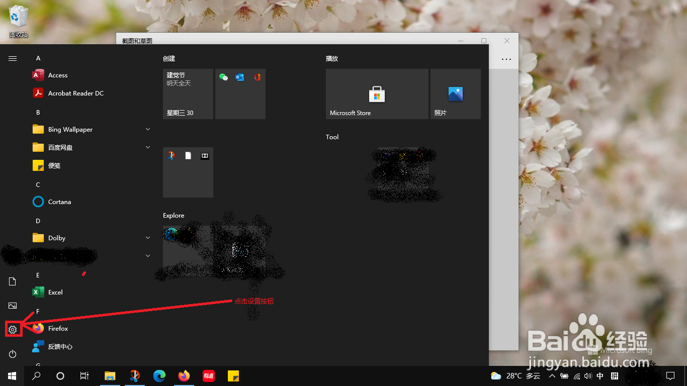Viewport: 687px width, 386px height.
Task: Toggle the 中 input language indicator
Action: point(600,376)
